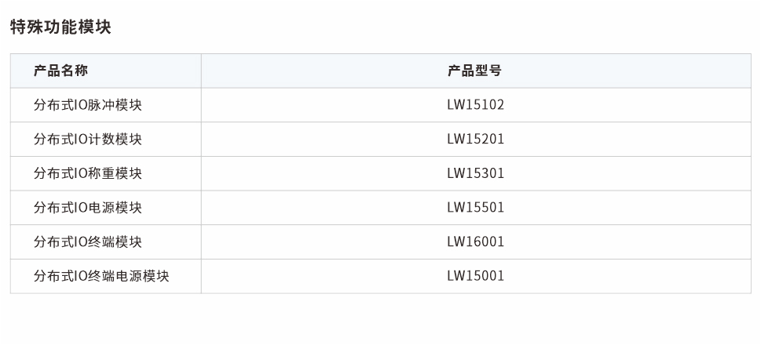Click the 特殊功能模块 section heading

pyautogui.click(x=60, y=27)
